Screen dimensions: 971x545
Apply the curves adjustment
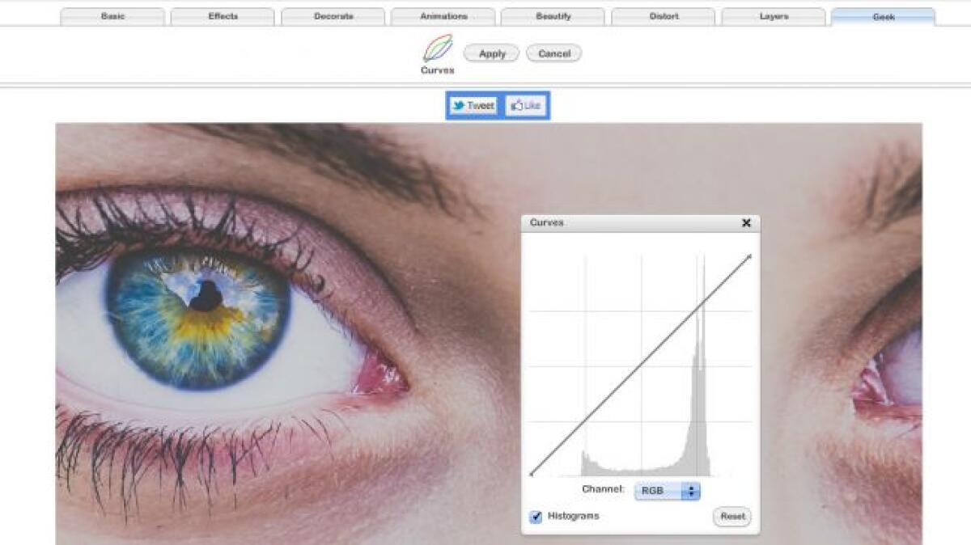(x=490, y=53)
